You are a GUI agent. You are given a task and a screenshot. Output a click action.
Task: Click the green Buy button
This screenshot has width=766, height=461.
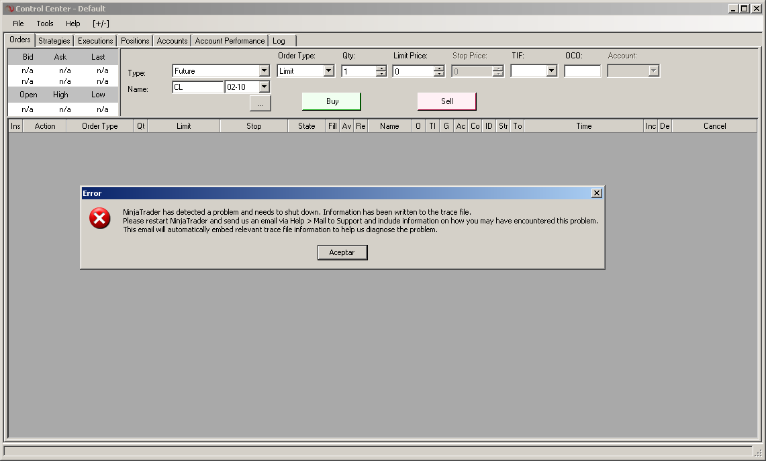[332, 101]
